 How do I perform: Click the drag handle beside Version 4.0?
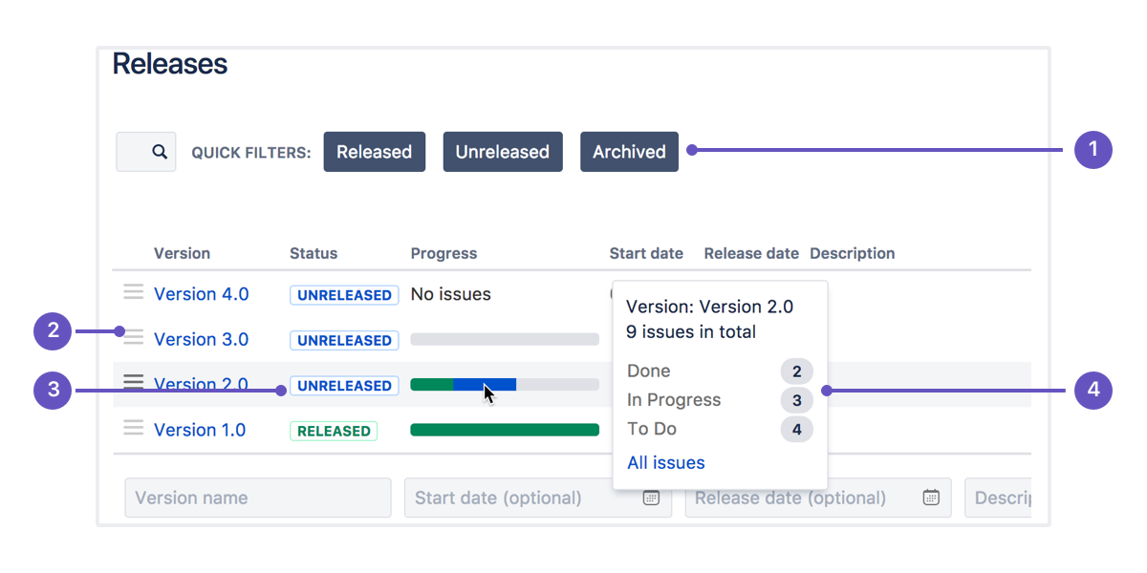click(133, 292)
